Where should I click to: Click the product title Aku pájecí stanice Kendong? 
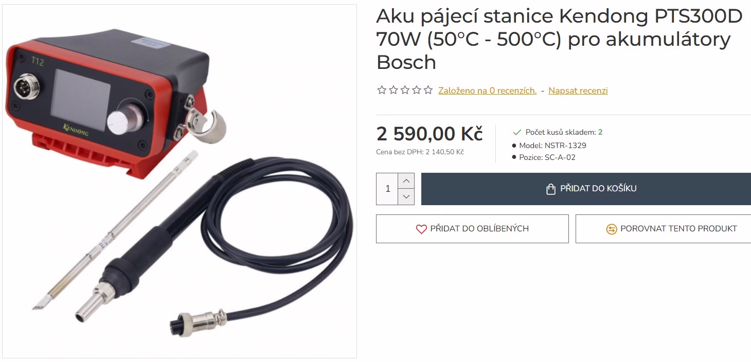(x=559, y=40)
